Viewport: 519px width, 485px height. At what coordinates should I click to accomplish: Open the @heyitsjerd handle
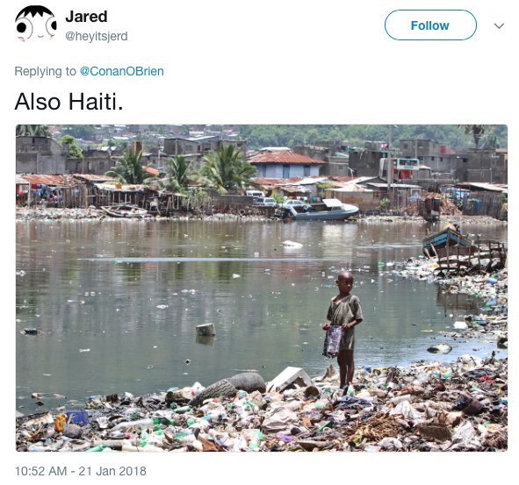(x=97, y=36)
